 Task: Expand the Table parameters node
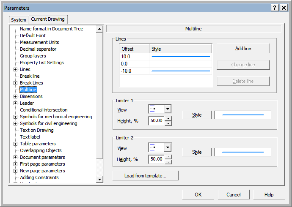(16, 144)
